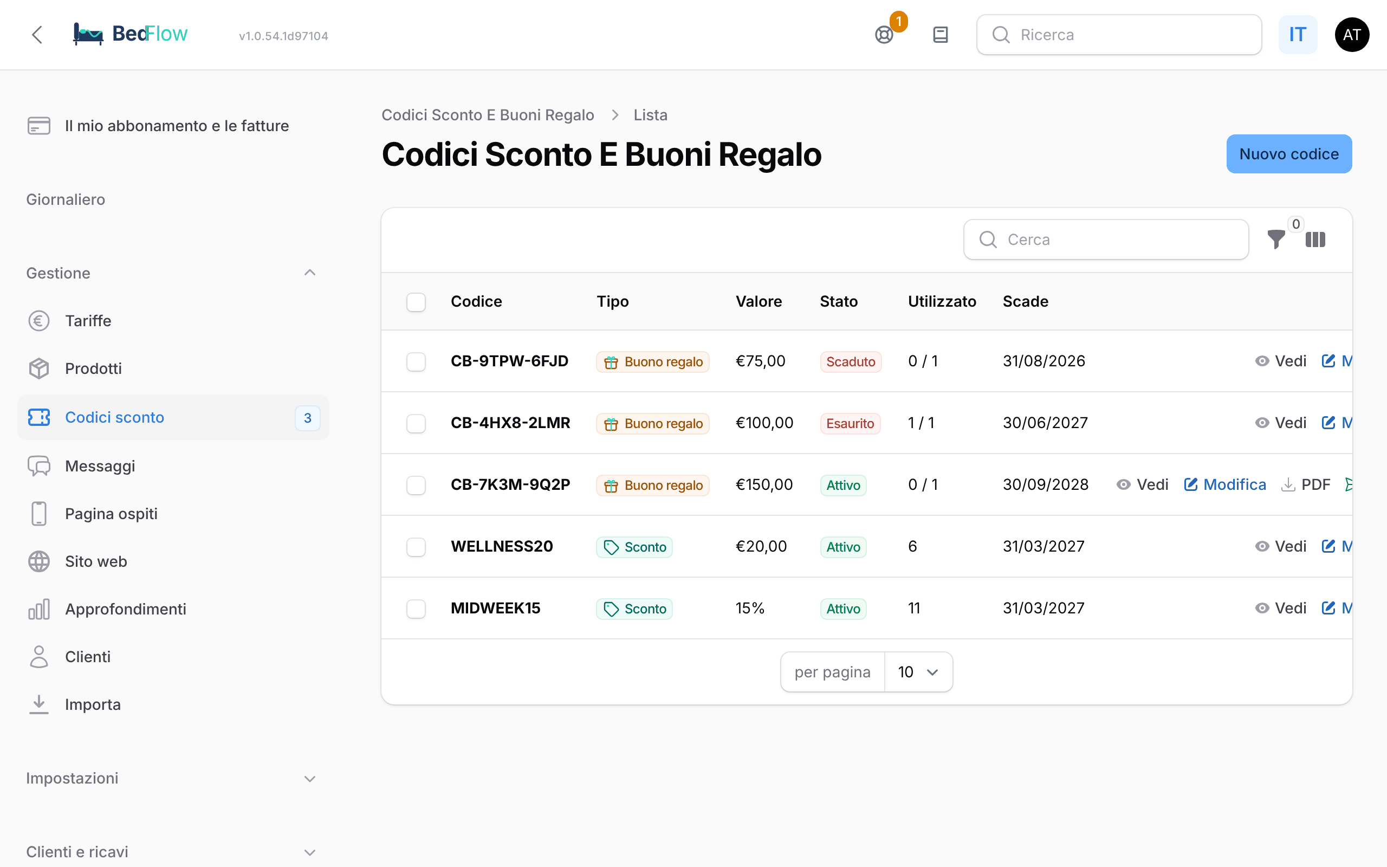Open the Giornaliero sidebar section
The width and height of the screenshot is (1387, 867).
(x=66, y=199)
